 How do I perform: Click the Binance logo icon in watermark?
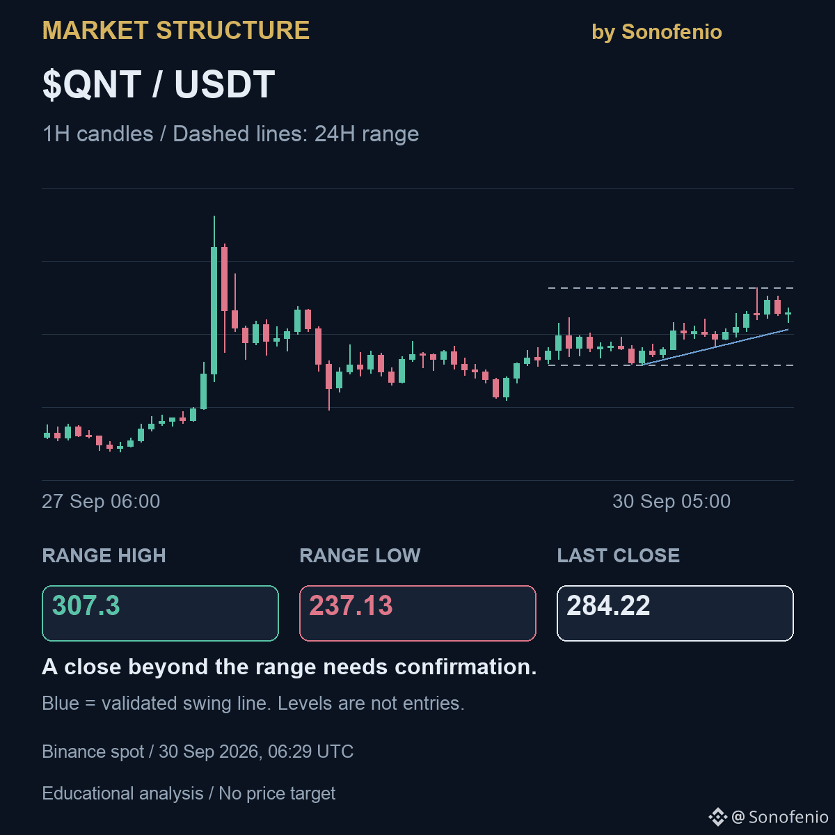click(717, 817)
